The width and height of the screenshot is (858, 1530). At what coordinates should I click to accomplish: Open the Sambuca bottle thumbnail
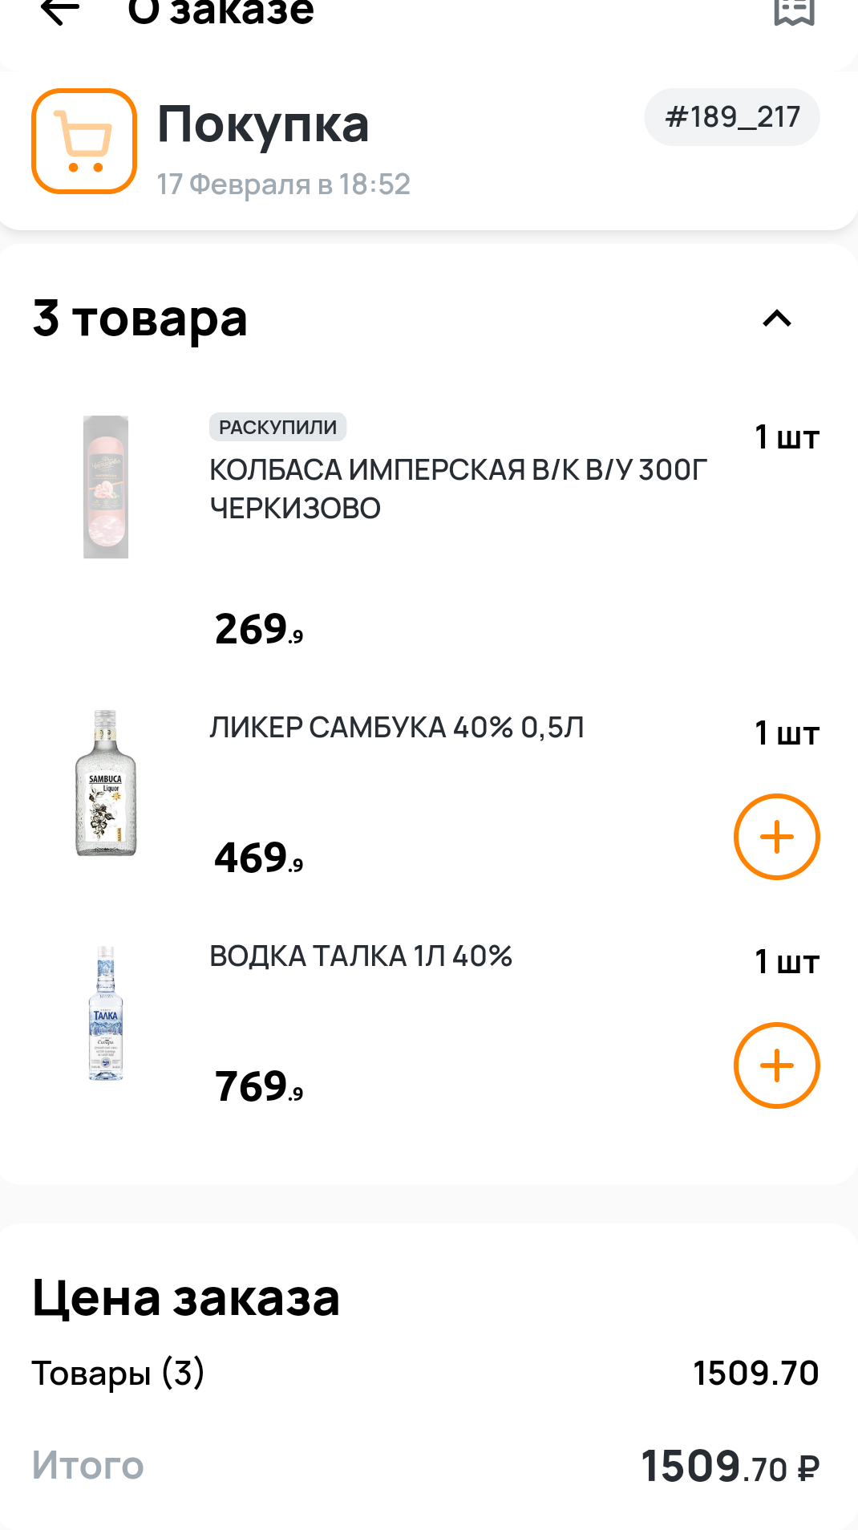pyautogui.click(x=106, y=783)
